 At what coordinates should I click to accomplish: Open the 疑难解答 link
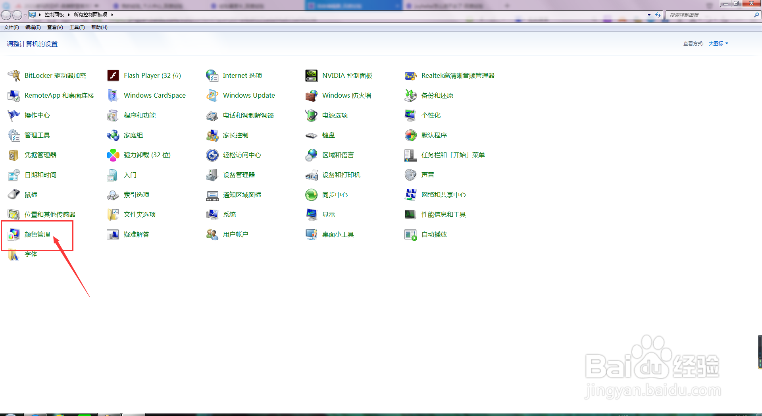click(137, 234)
